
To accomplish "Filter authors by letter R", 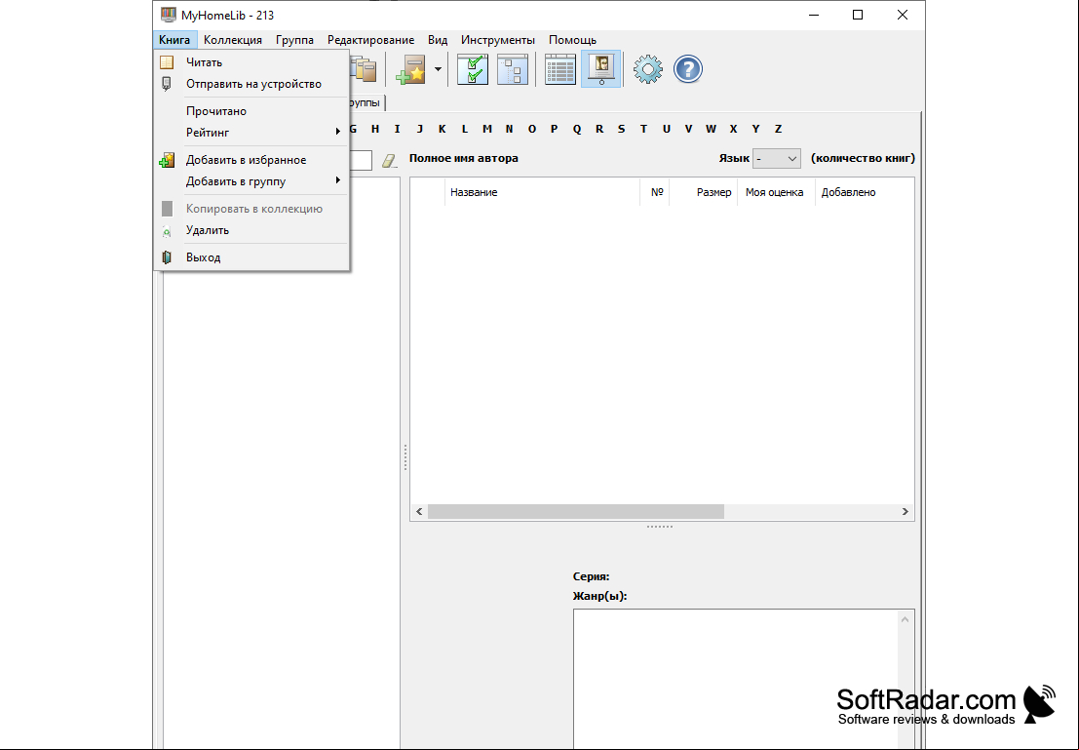I will click(x=599, y=129).
